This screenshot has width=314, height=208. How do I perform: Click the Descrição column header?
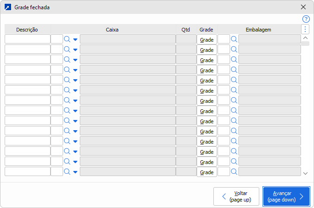27,30
